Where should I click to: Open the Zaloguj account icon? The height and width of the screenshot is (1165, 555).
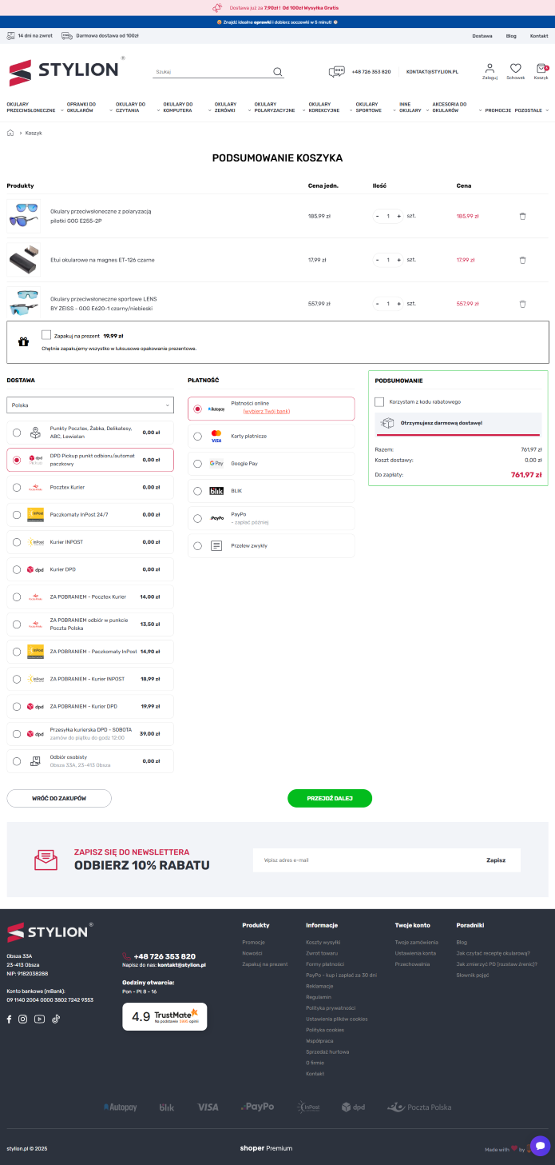(490, 69)
